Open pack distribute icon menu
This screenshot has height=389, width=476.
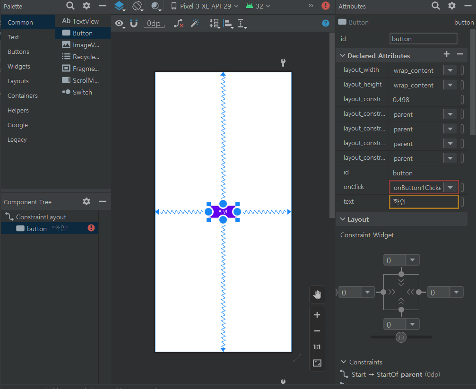click(215, 23)
